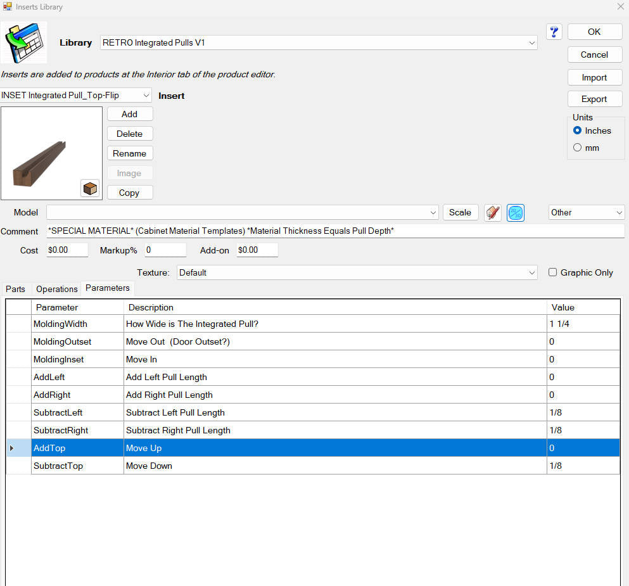Click the blue 2D/3D toggle icon

[x=516, y=213]
